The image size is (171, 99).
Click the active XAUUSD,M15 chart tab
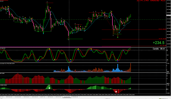[x=67, y=97]
